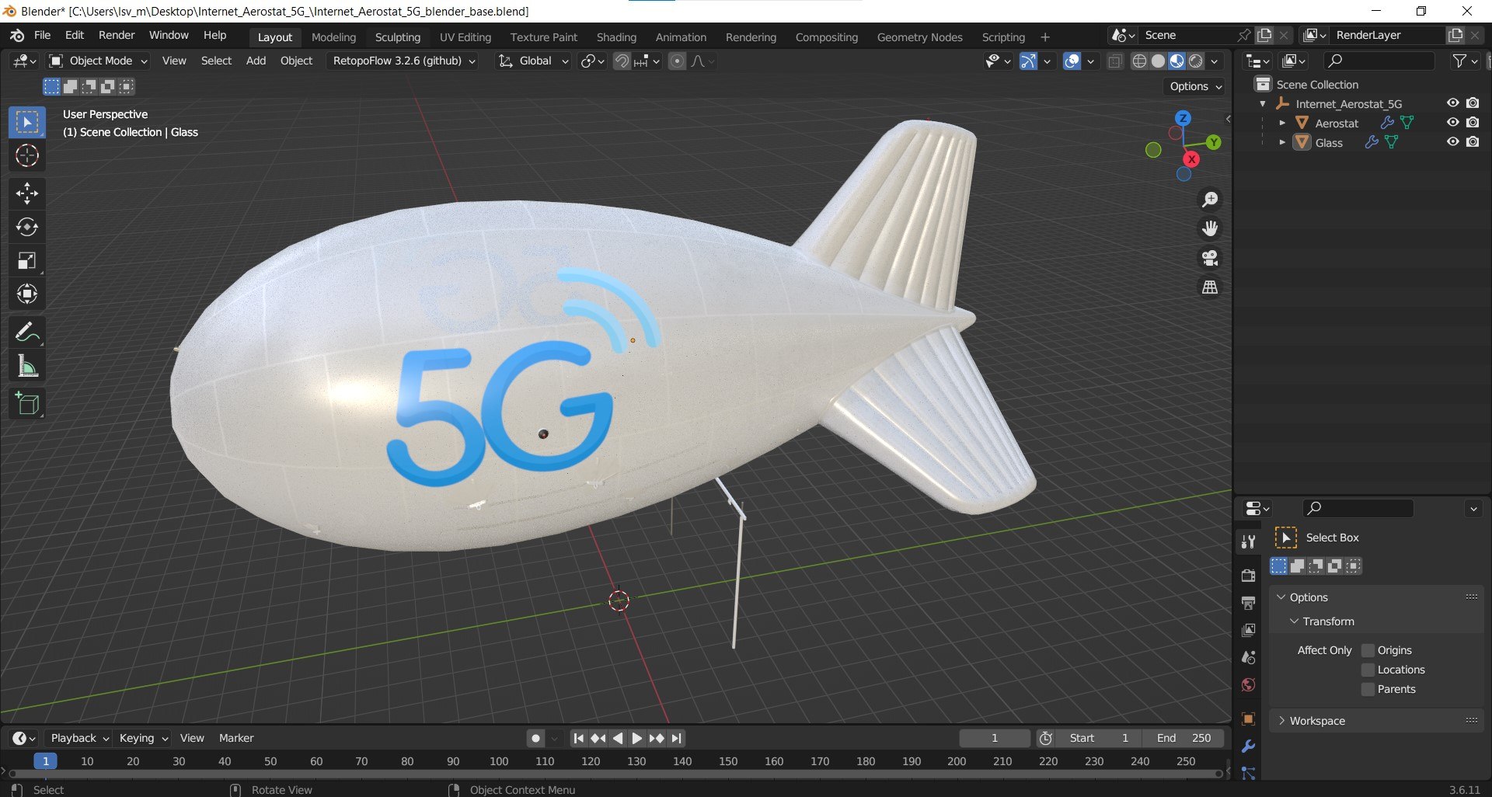Enable Affect Only Locations checkbox
The image size is (1492, 797).
(1368, 670)
